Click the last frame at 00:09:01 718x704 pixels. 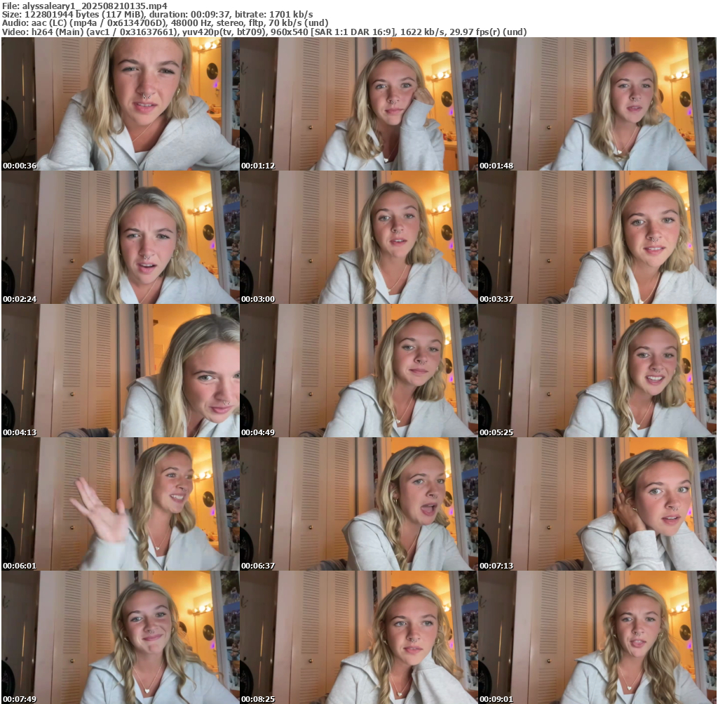pyautogui.click(x=597, y=637)
